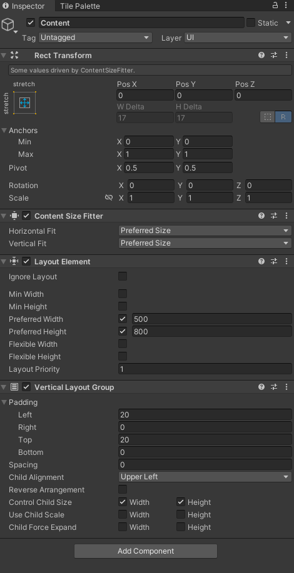Toggle raw edit mode R button
The image size is (294, 573).
283,117
